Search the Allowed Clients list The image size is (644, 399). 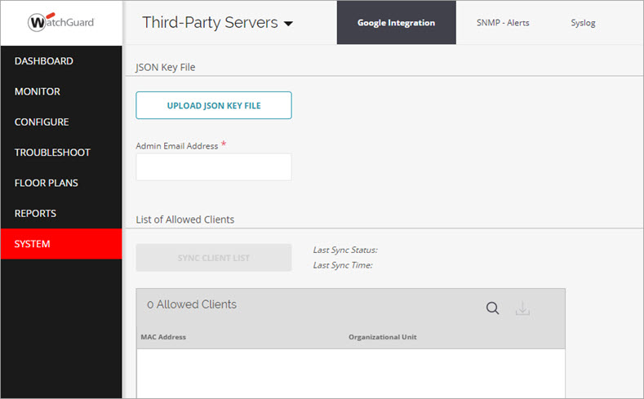pos(492,308)
